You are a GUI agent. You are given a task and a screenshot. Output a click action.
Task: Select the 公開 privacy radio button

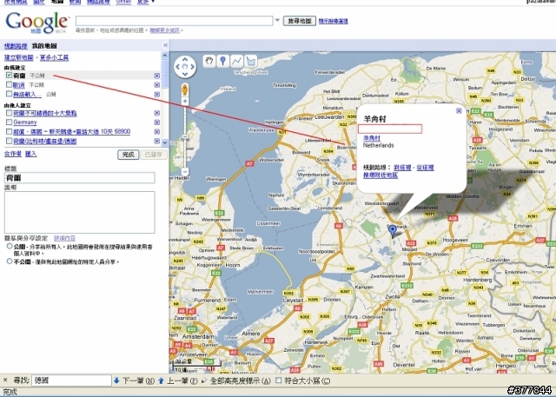pos(10,246)
